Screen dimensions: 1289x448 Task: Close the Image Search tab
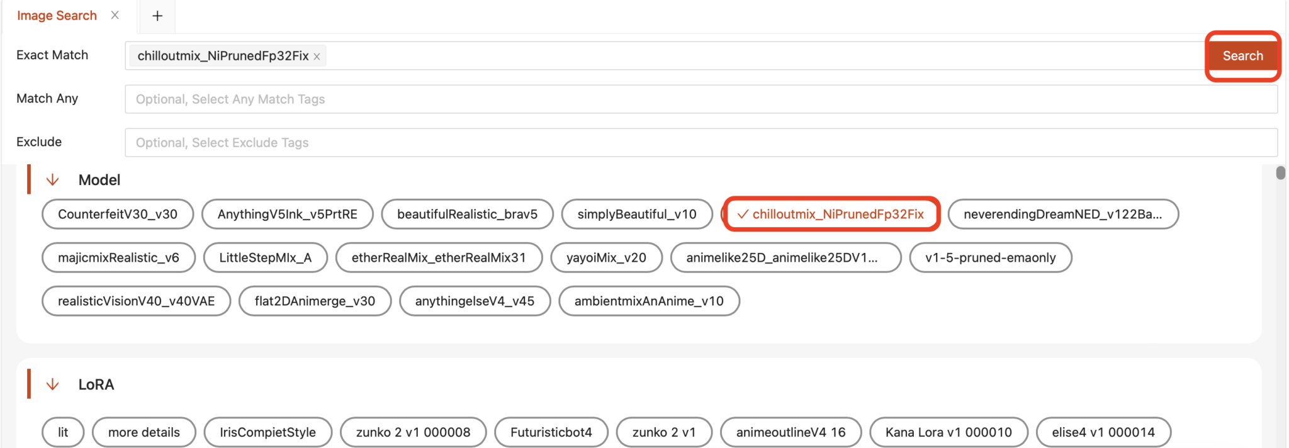pyautogui.click(x=115, y=15)
